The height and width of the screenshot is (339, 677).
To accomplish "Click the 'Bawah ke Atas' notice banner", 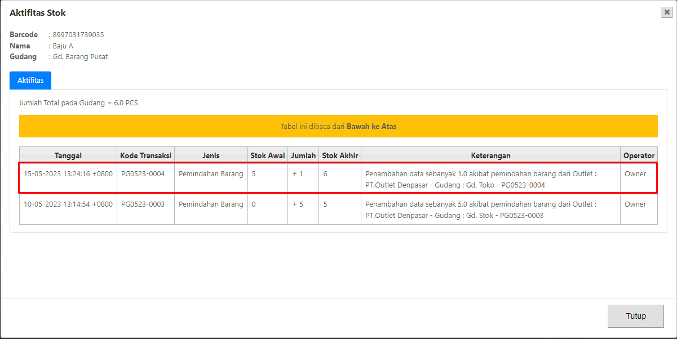I will coord(338,126).
